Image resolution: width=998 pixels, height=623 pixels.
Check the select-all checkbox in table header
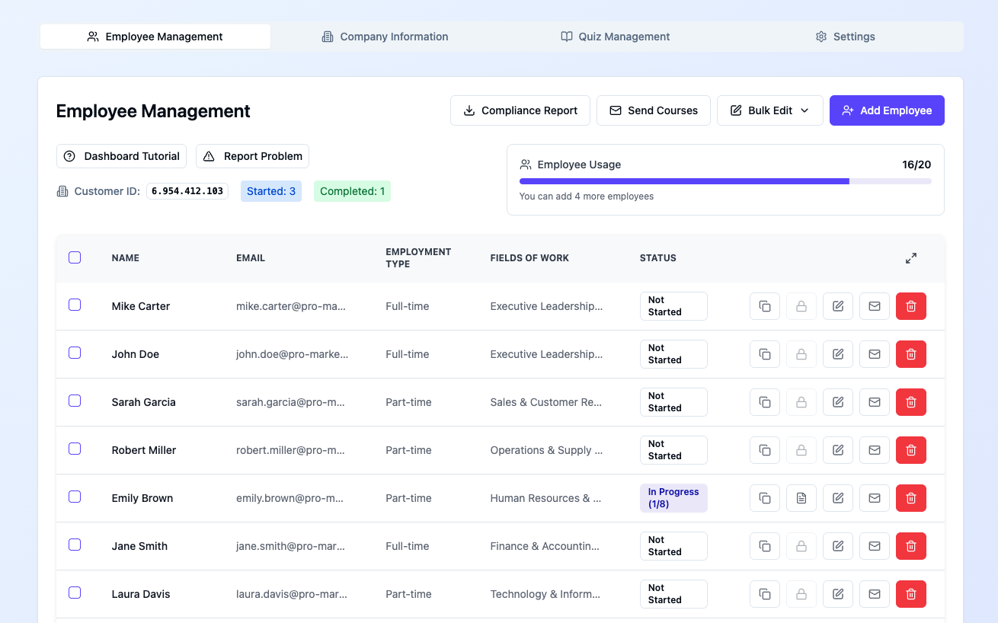pos(74,257)
